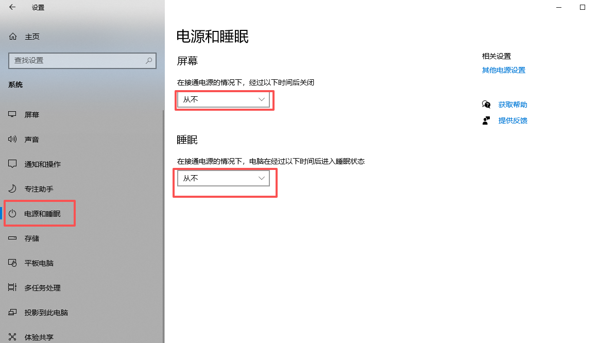Click the 声音 speaker icon
598x343 pixels.
coord(13,140)
